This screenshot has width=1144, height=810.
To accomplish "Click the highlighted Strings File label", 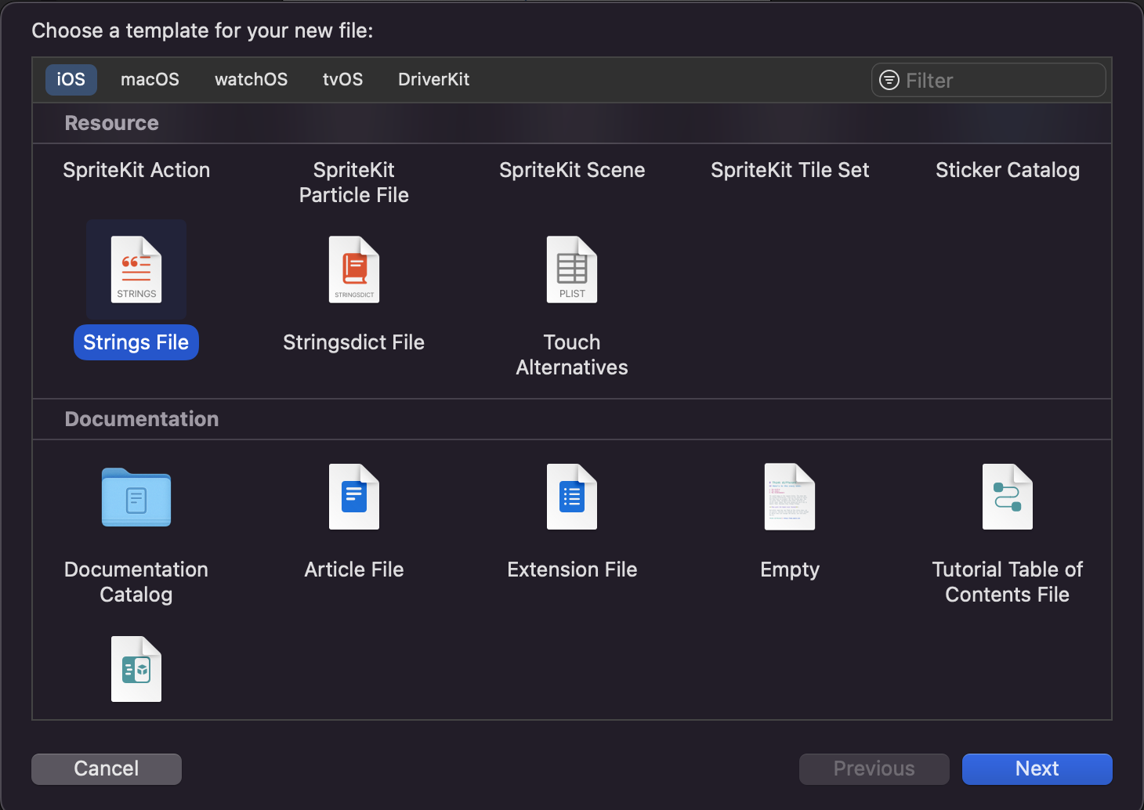I will [136, 342].
